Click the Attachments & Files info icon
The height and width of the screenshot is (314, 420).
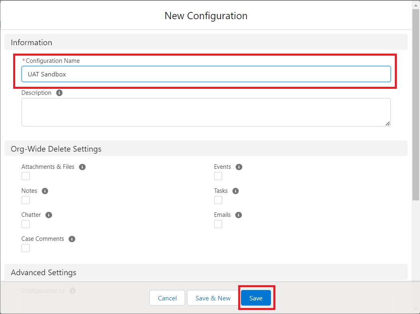tap(82, 167)
